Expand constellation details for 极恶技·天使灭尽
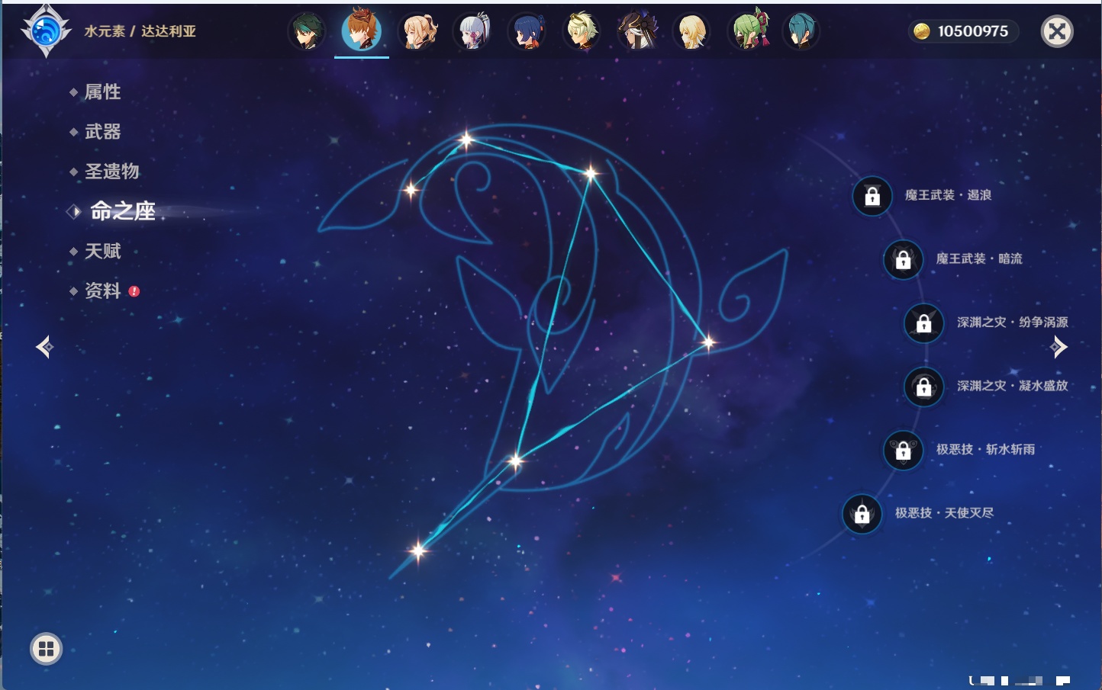The height and width of the screenshot is (690, 1102). [862, 514]
